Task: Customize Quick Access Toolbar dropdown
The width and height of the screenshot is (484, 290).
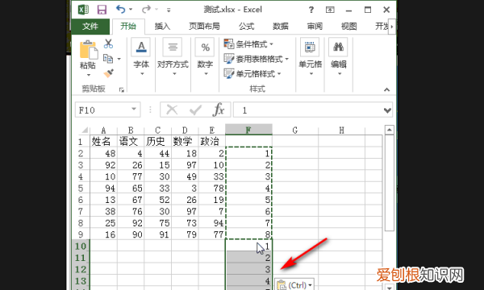Action: coord(169,10)
